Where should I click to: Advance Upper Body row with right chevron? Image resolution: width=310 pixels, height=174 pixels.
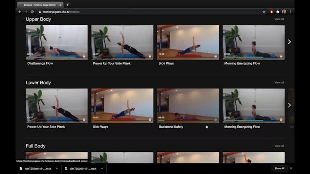[290, 42]
